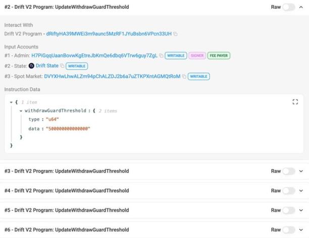Expand instruction #6 with the chevron
309x238 pixels.
(301, 230)
